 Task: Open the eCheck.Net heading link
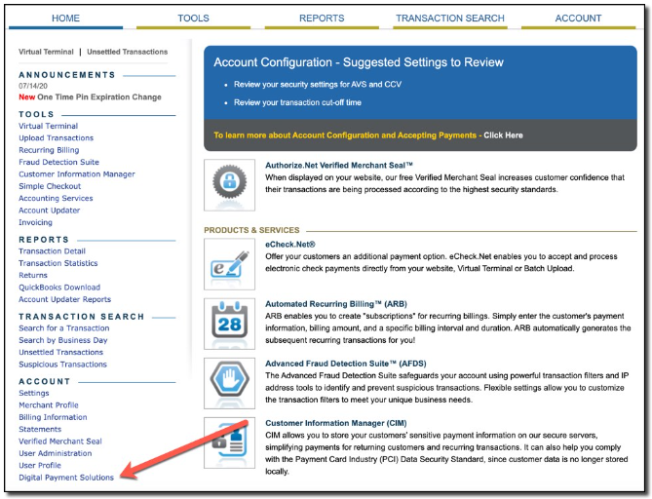[x=290, y=245]
